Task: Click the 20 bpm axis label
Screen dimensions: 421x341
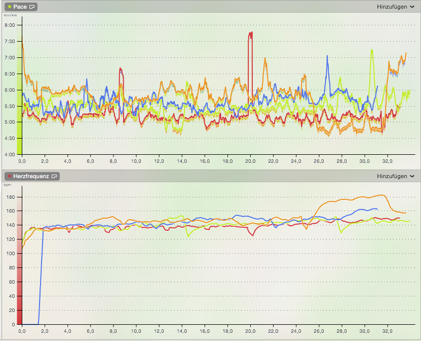Action: (x=12, y=311)
